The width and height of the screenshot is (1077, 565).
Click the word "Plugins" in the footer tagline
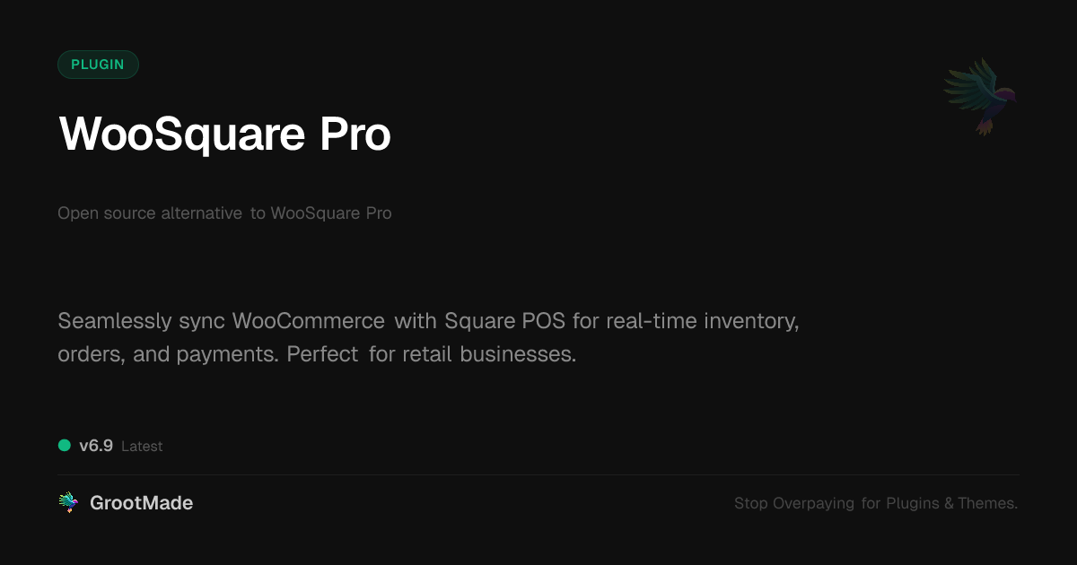coord(913,504)
